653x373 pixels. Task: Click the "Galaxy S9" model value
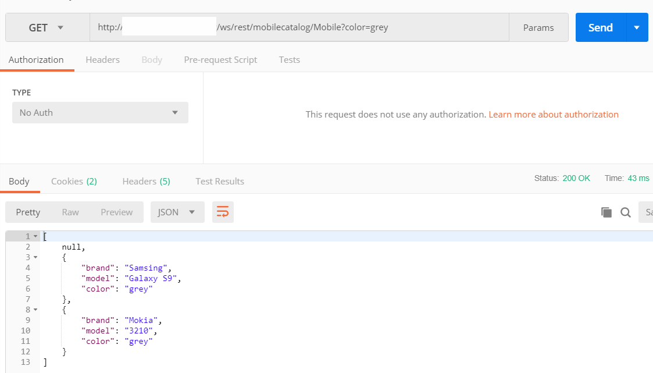click(151, 278)
